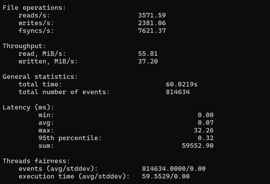This screenshot has width=270, height=184.
Task: Click the max latency value 32.26
Action: coord(204,131)
